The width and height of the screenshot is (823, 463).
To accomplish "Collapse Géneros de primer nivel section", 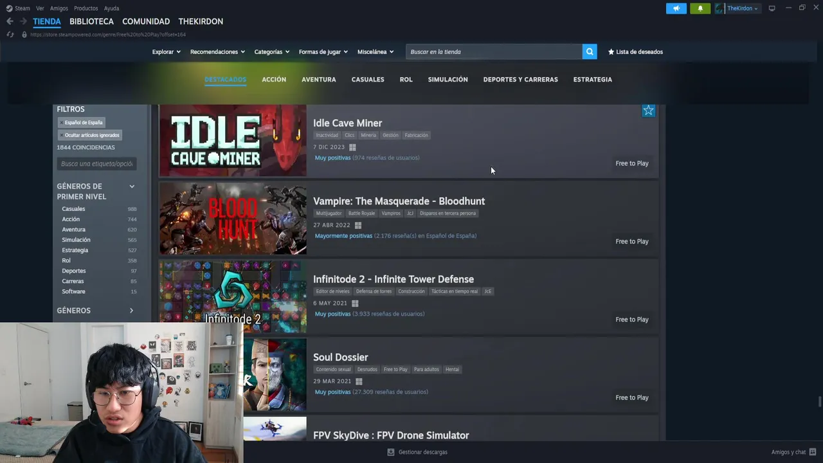I will click(132, 186).
